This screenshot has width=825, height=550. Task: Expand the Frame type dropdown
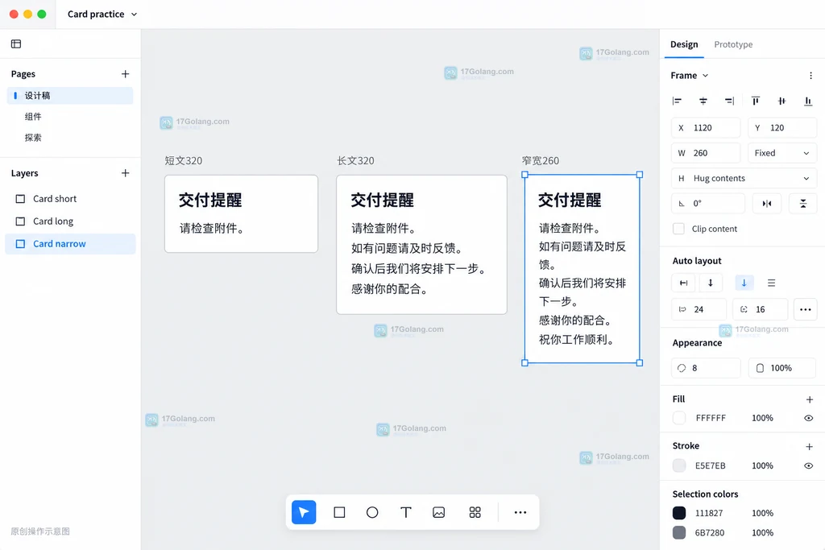coord(690,76)
